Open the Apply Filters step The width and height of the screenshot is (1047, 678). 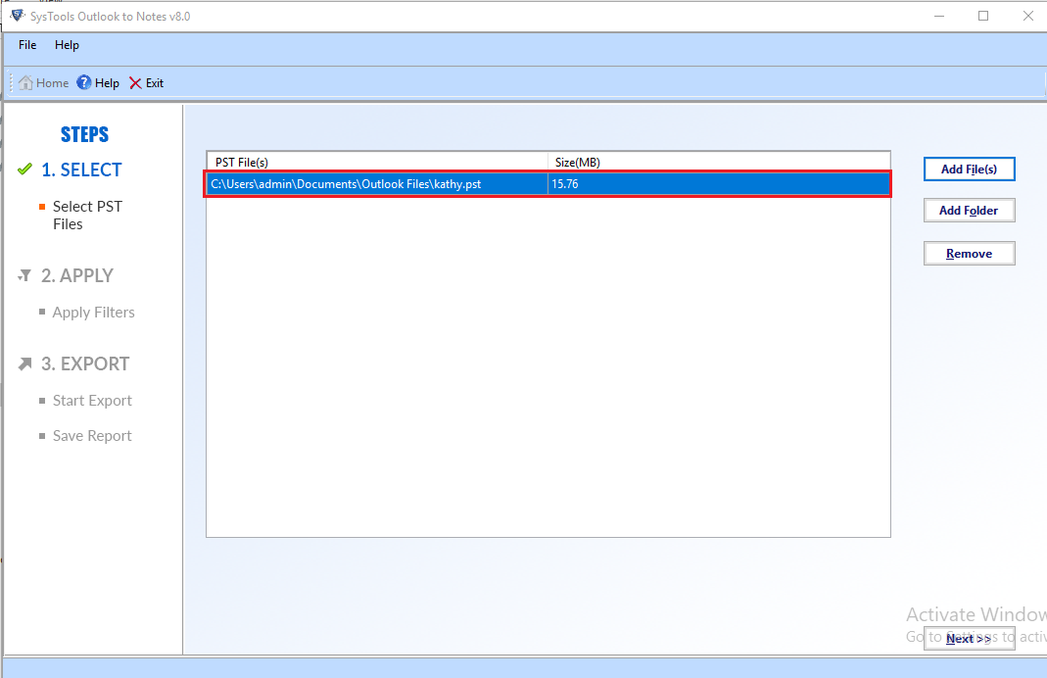click(x=93, y=312)
